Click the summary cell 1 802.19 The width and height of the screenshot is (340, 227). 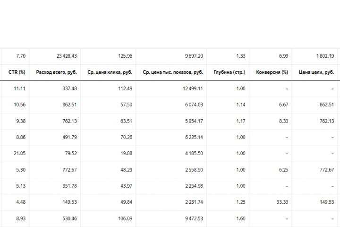(324, 56)
